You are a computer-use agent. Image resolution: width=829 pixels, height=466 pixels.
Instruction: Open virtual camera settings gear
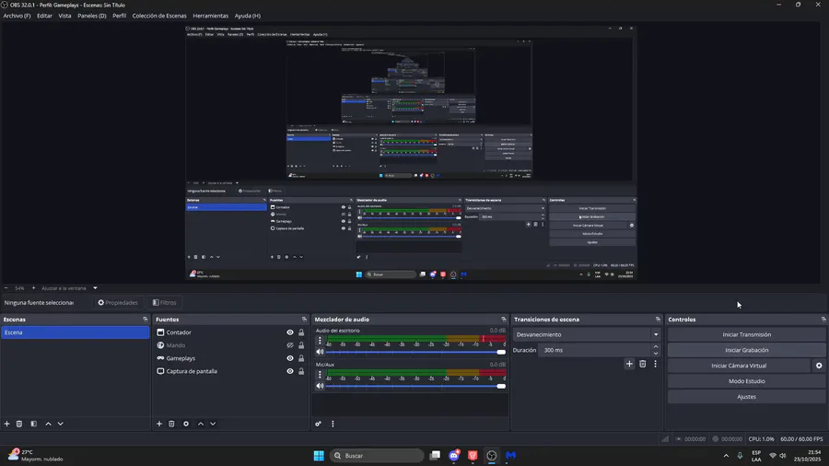[x=819, y=366]
